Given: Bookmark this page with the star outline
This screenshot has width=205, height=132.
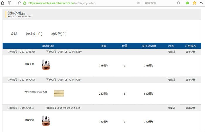Looking at the screenshot, I should tap(19, 3).
